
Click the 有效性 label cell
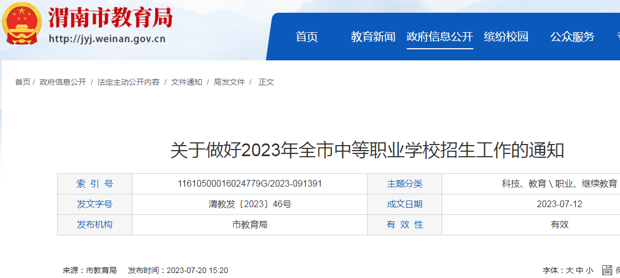coord(405,225)
